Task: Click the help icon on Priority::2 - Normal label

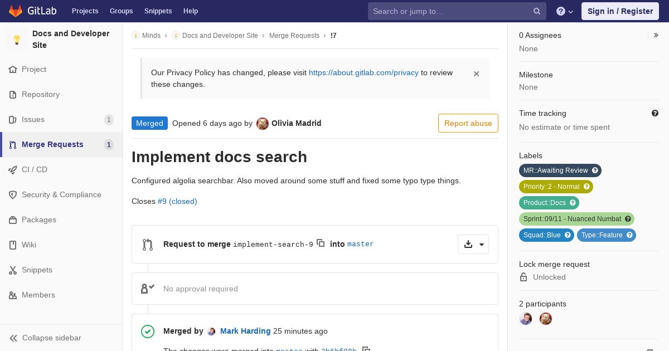Action: tap(586, 187)
